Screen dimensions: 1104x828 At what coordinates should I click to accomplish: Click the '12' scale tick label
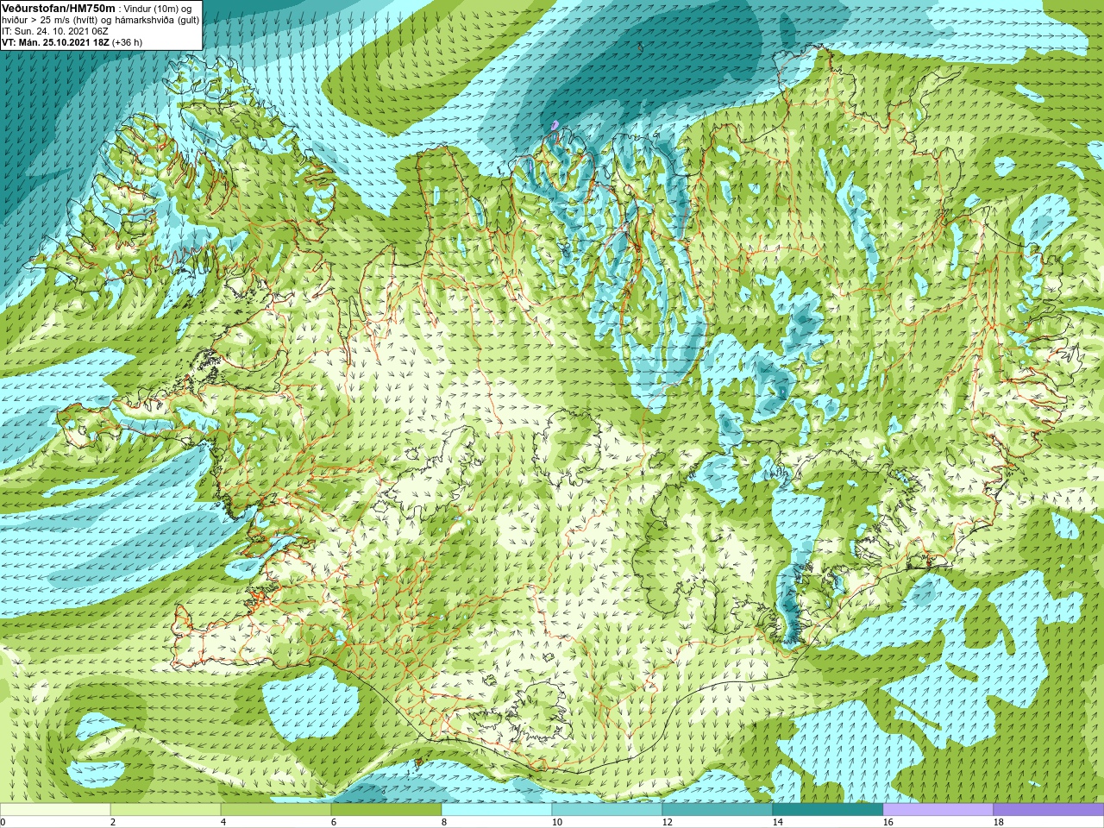(667, 822)
